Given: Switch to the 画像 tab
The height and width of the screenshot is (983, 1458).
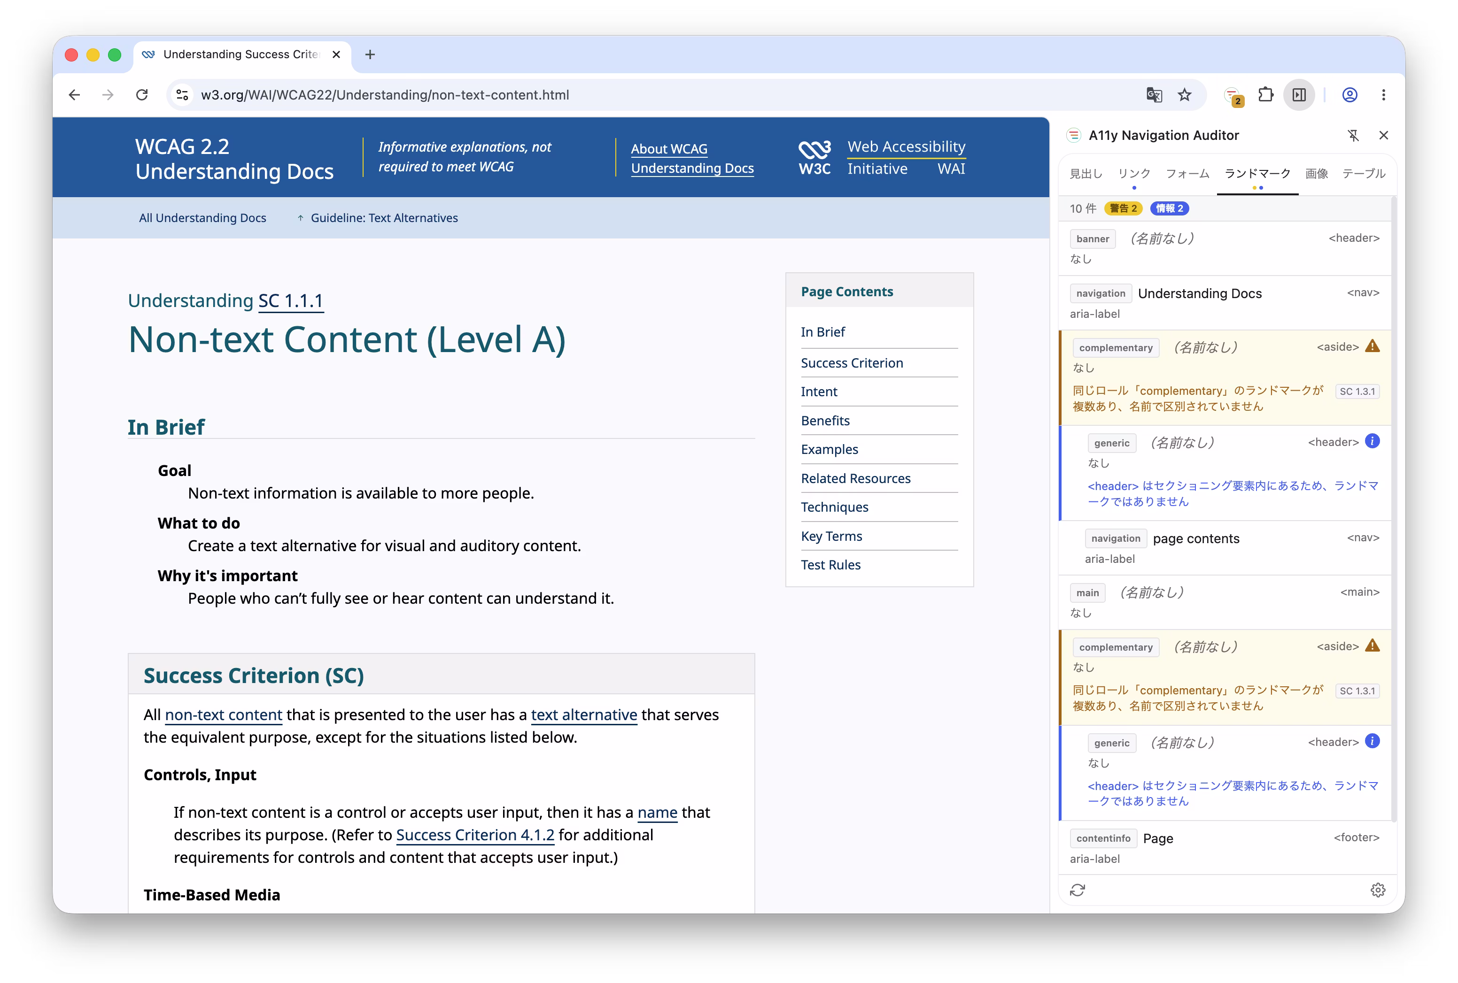Looking at the screenshot, I should point(1316,174).
